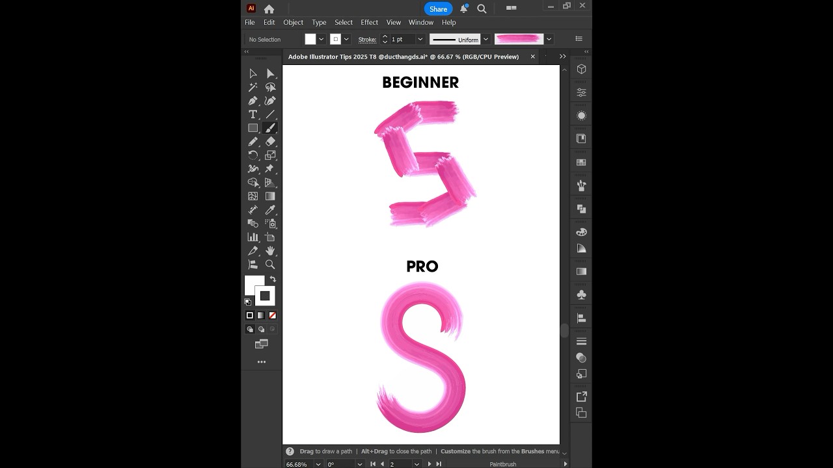Image resolution: width=833 pixels, height=468 pixels.
Task: Open search from title bar
Action: (482, 8)
